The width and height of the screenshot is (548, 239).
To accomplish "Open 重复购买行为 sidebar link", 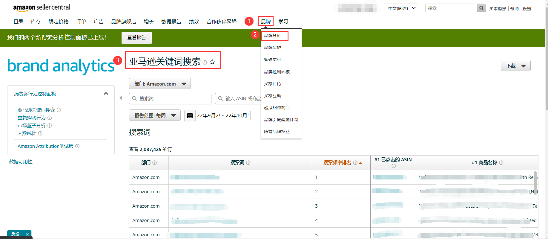I will coord(32,118).
